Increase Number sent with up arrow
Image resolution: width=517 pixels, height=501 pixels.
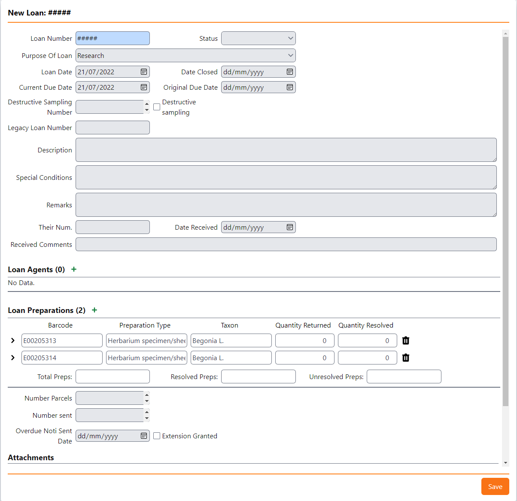click(147, 412)
